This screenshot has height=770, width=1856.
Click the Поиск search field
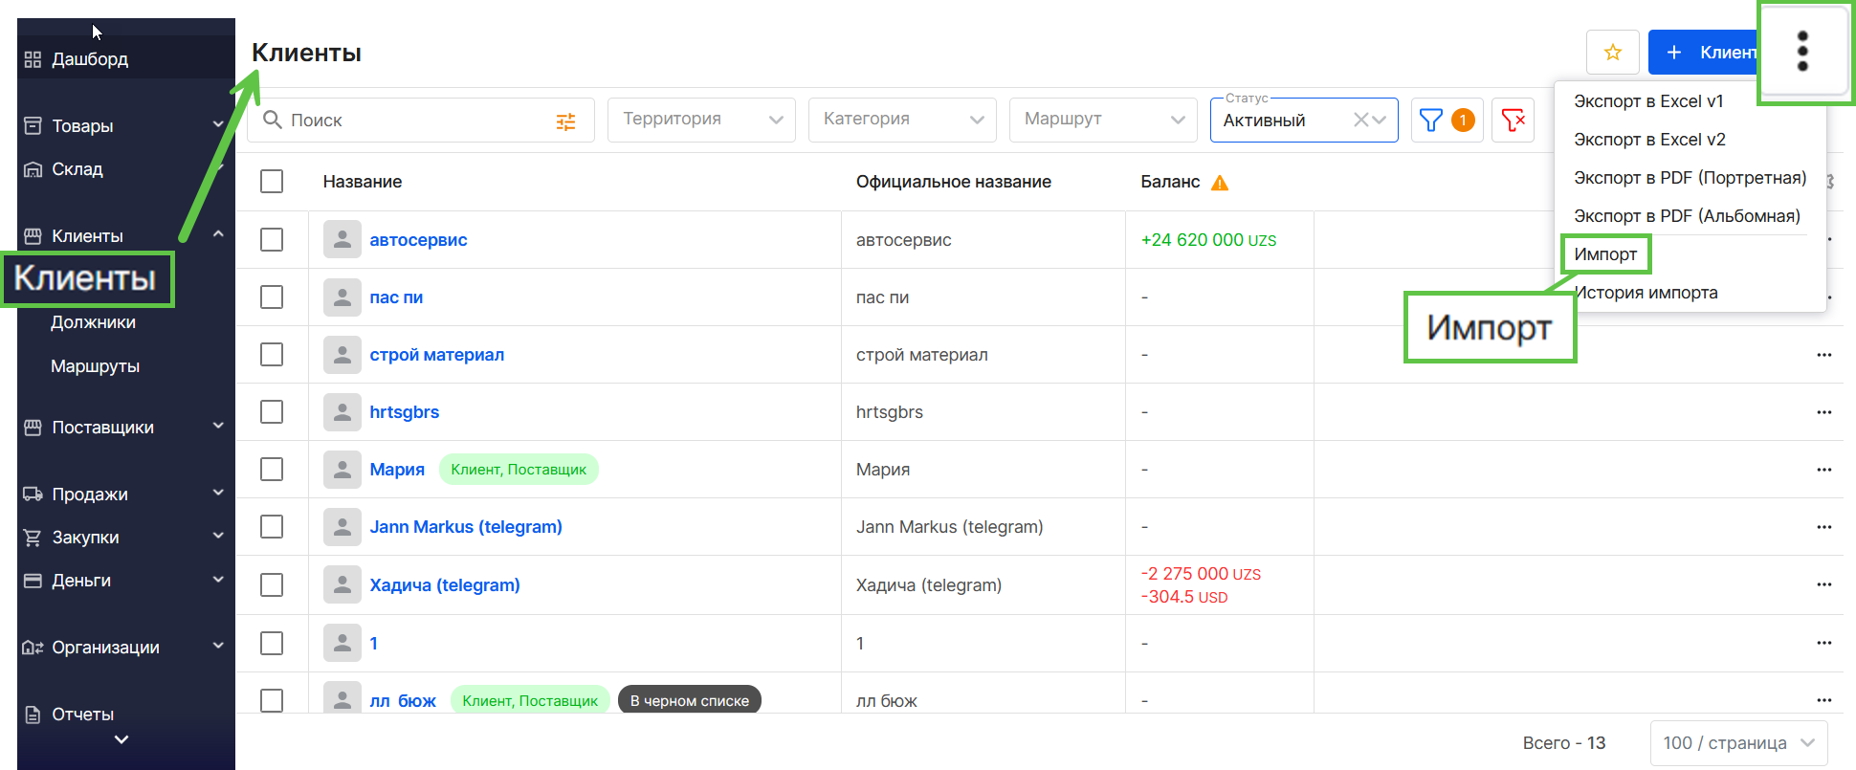(x=411, y=121)
